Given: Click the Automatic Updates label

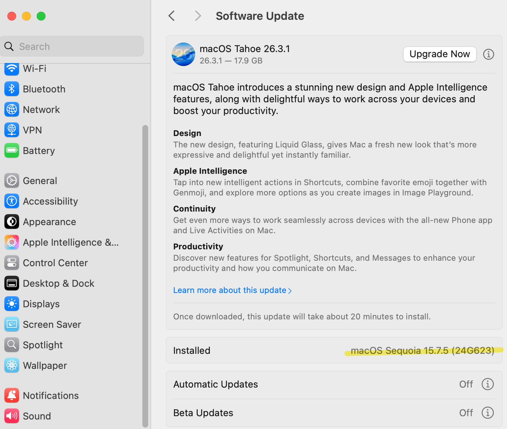Looking at the screenshot, I should coord(215,384).
